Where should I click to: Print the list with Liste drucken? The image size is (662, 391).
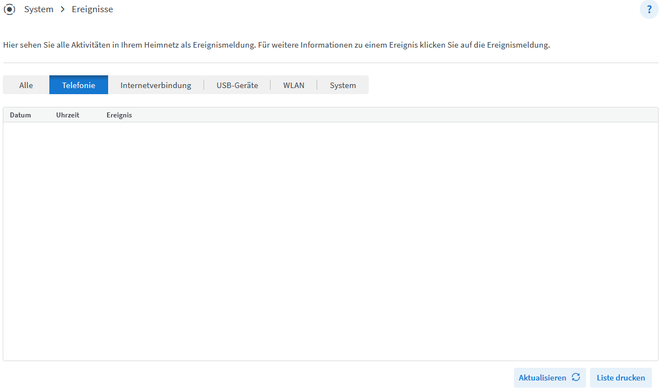click(x=620, y=378)
